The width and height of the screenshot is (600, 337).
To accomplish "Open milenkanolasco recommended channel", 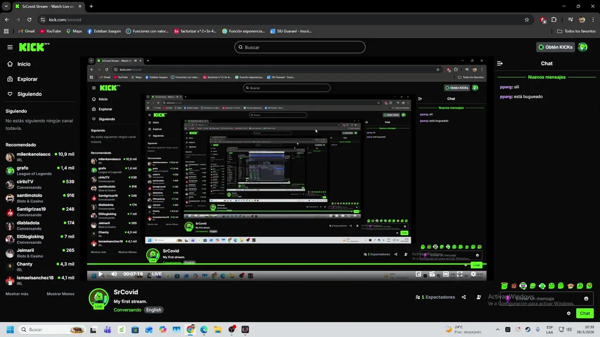I will [40, 157].
